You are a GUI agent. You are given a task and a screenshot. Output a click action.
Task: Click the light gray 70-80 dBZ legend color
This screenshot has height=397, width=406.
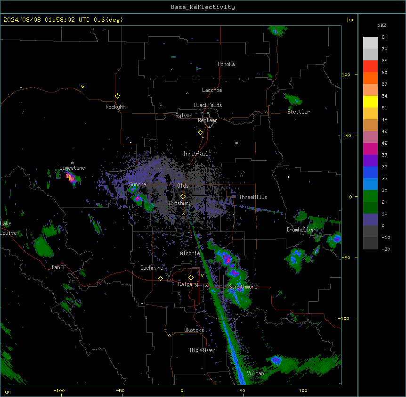coord(370,43)
